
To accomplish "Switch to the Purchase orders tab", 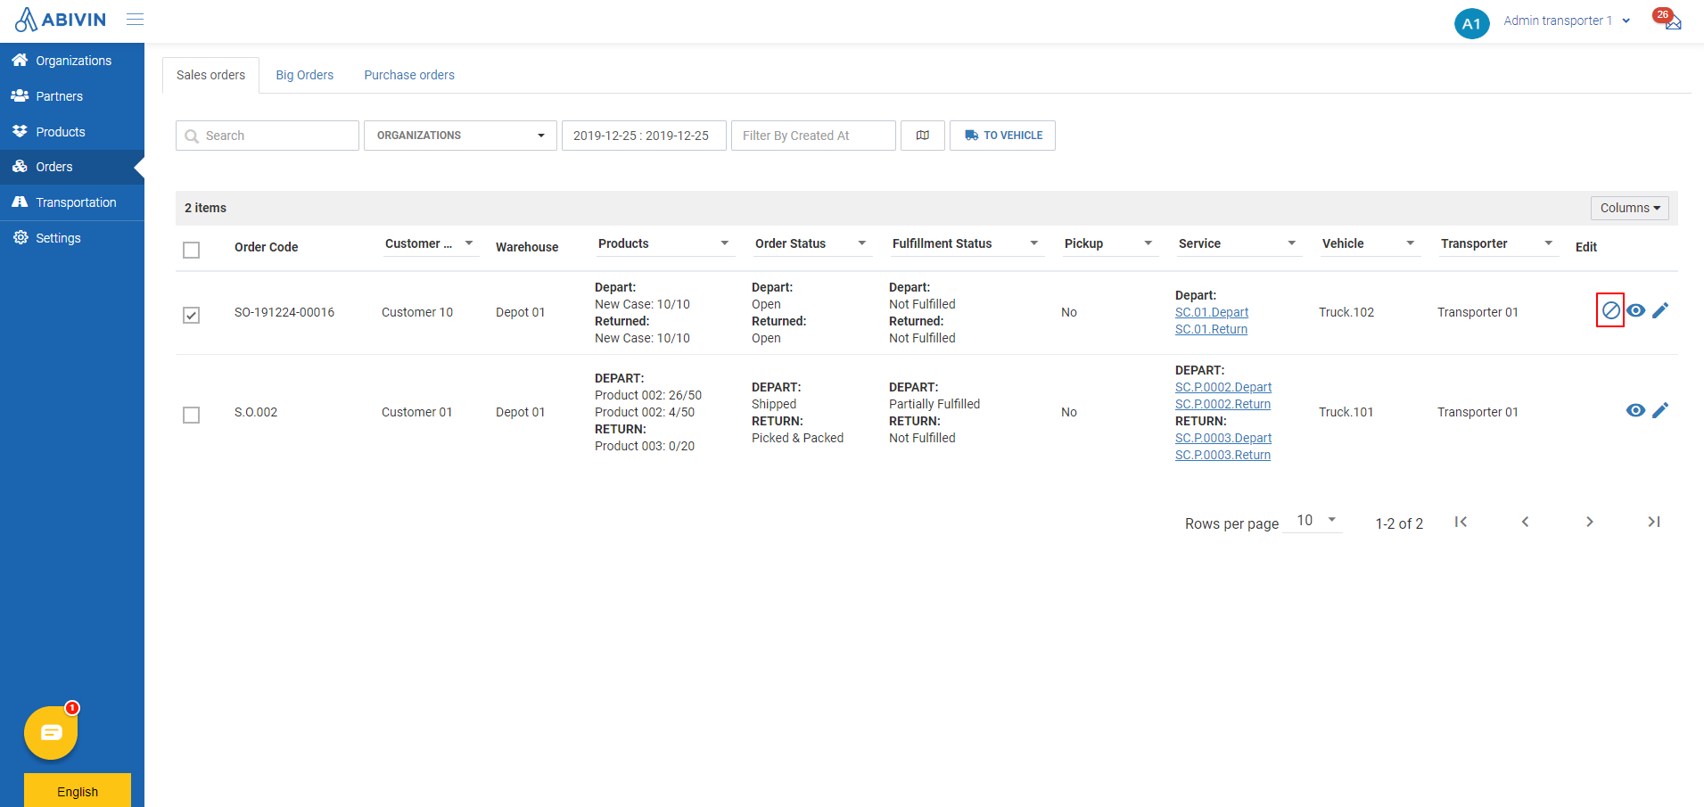I will (409, 75).
